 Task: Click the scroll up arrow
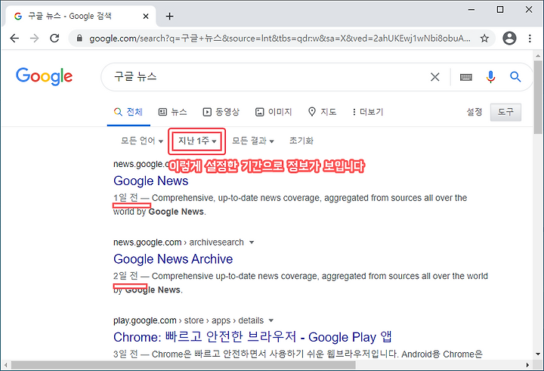[x=538, y=55]
